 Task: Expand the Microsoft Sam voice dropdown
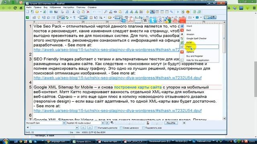pyautogui.click(x=64, y=123)
